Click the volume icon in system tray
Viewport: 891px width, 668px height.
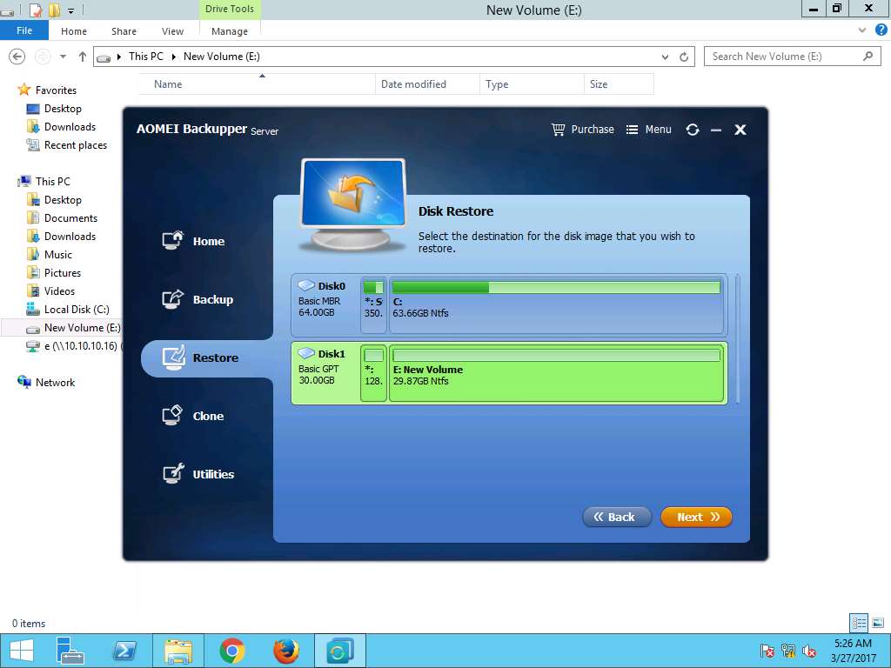point(809,651)
